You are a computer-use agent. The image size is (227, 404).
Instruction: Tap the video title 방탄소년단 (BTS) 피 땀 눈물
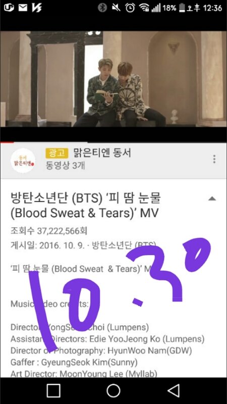click(85, 206)
